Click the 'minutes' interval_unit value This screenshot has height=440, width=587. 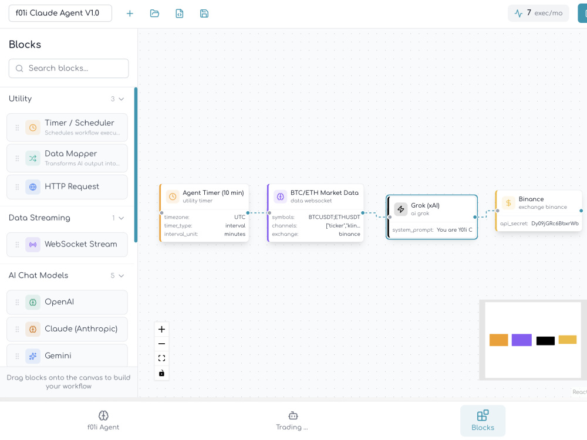(235, 234)
